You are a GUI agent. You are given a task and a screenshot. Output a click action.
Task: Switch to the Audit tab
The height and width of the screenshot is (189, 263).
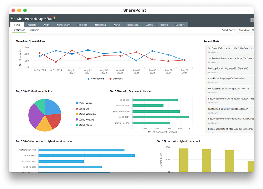tap(46, 25)
